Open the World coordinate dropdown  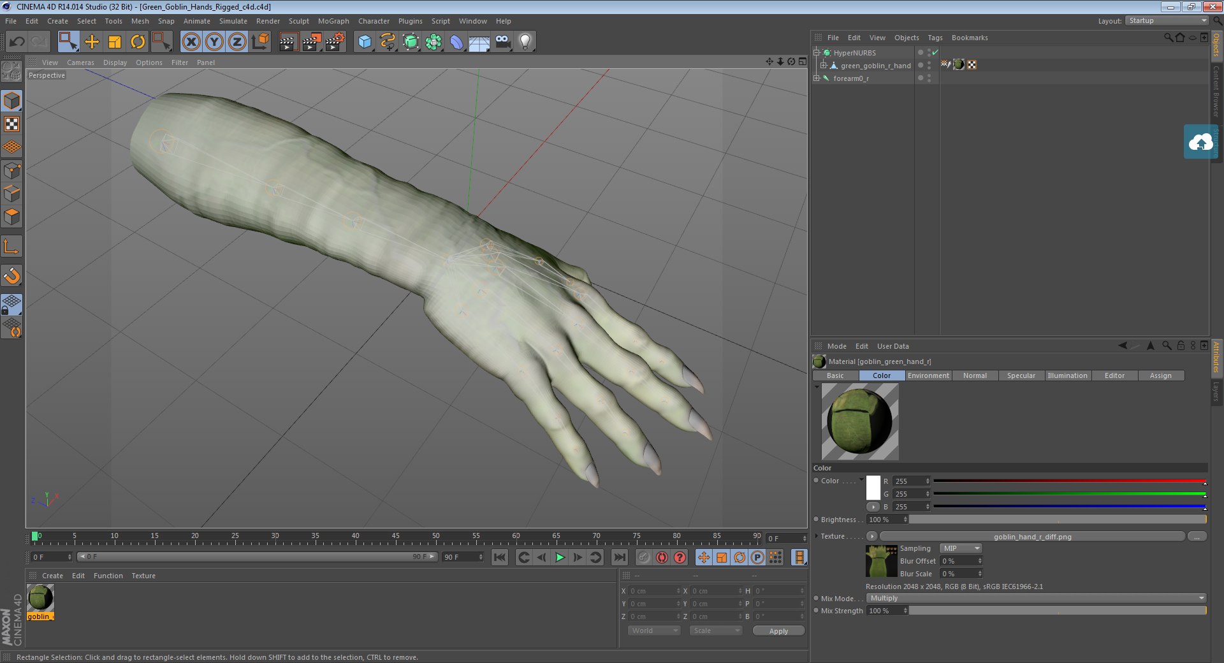[x=654, y=630]
